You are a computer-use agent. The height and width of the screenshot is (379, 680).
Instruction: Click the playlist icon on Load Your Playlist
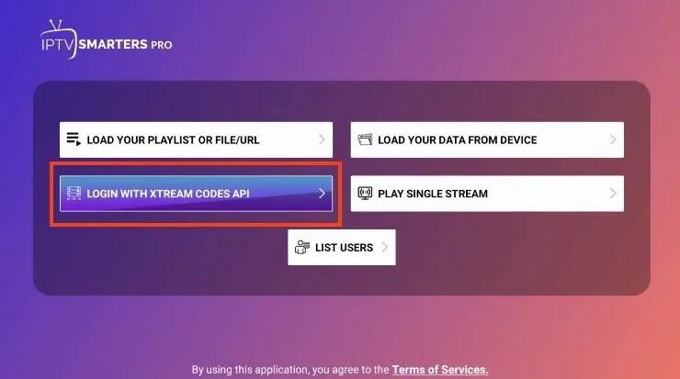tap(74, 139)
